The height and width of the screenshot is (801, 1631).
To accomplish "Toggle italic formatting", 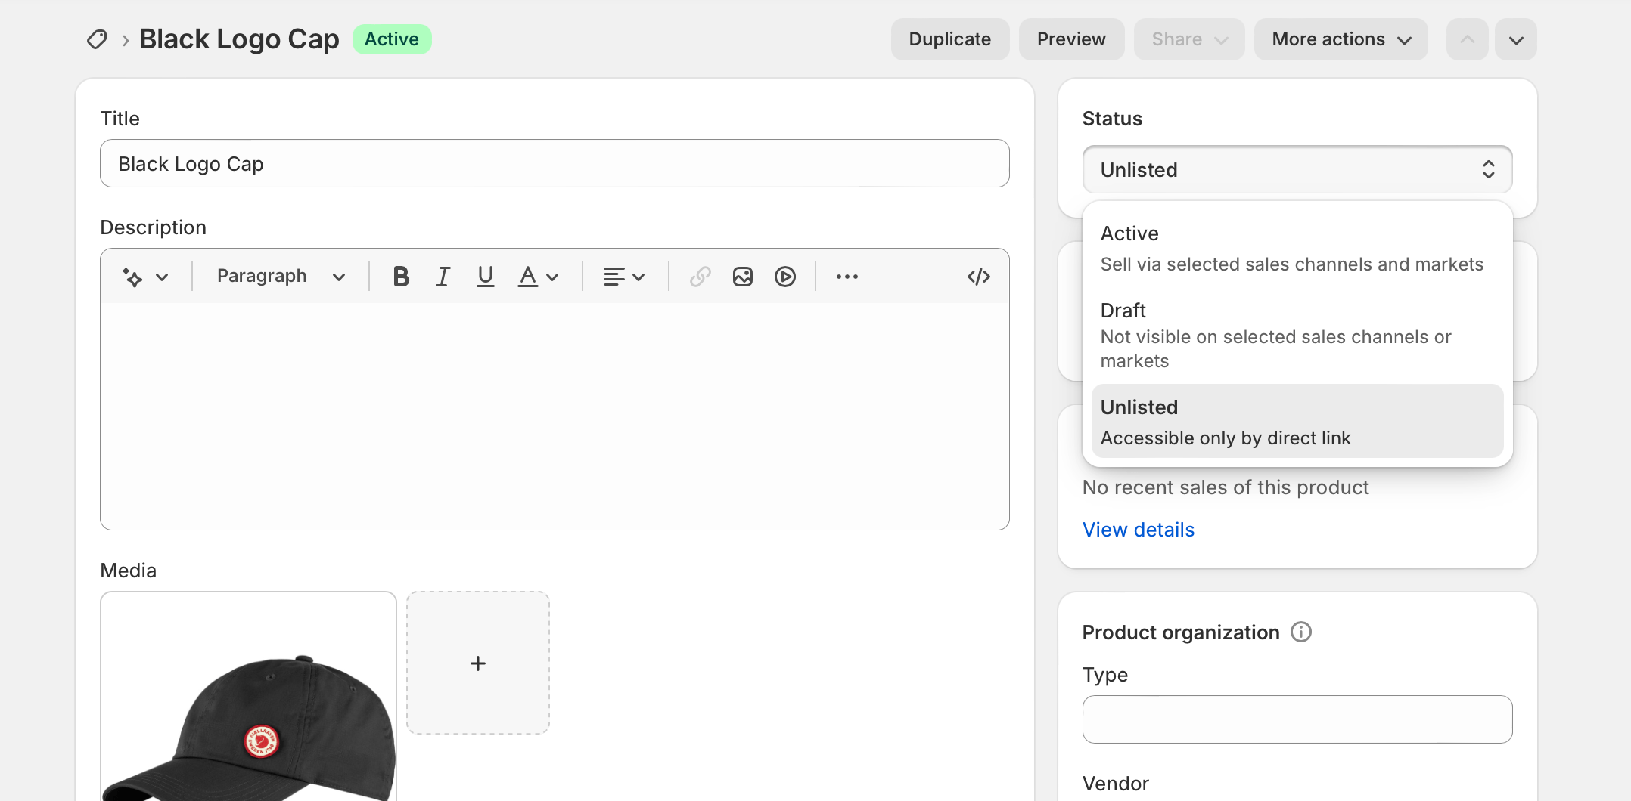I will 443,277.
